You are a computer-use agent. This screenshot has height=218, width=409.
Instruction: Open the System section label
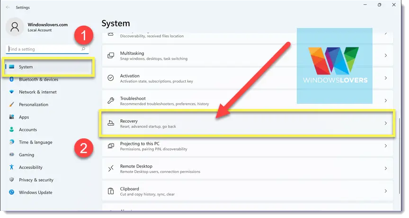26,67
